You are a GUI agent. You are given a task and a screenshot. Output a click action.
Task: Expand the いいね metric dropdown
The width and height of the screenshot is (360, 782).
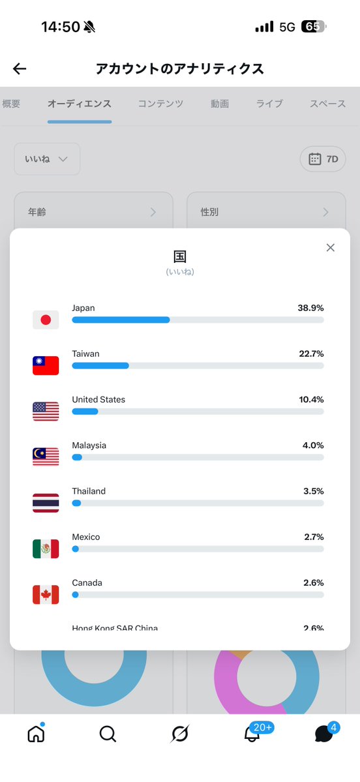[x=47, y=159]
